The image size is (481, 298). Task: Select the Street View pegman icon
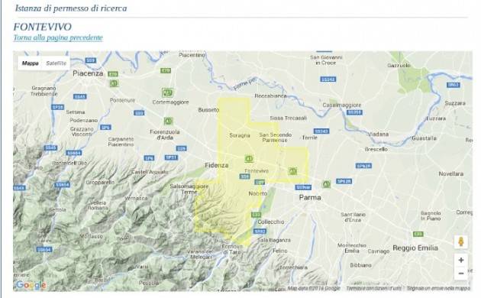460,241
